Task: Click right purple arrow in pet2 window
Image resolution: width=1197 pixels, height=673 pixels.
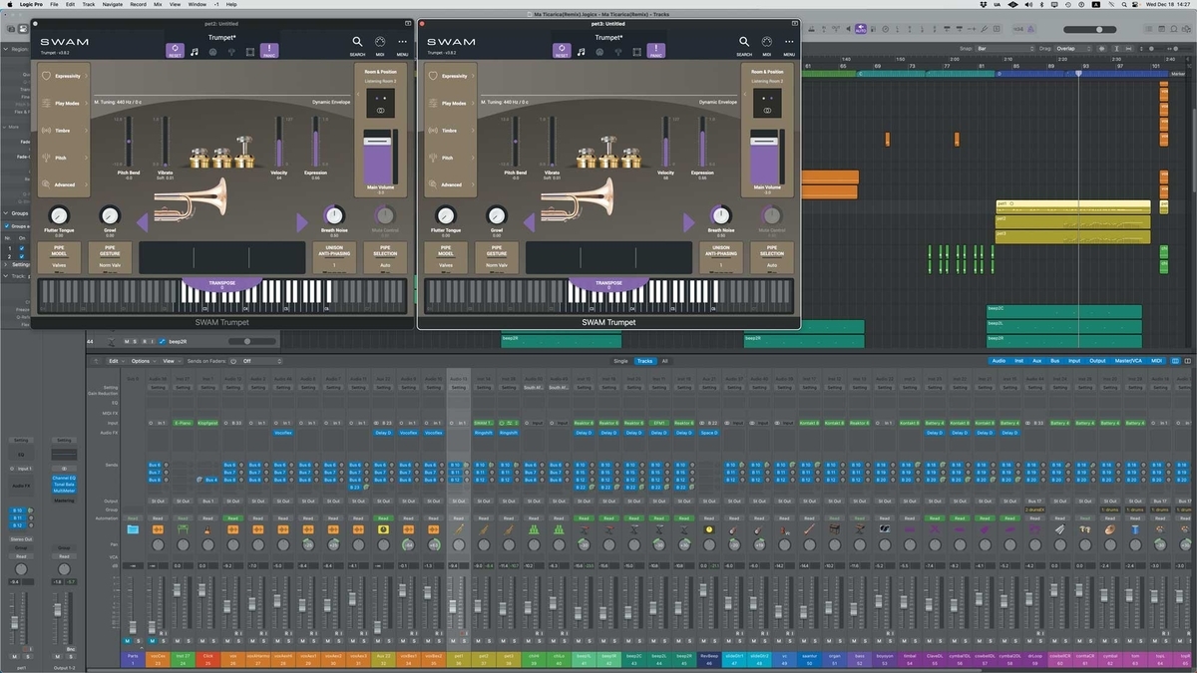Action: point(303,222)
